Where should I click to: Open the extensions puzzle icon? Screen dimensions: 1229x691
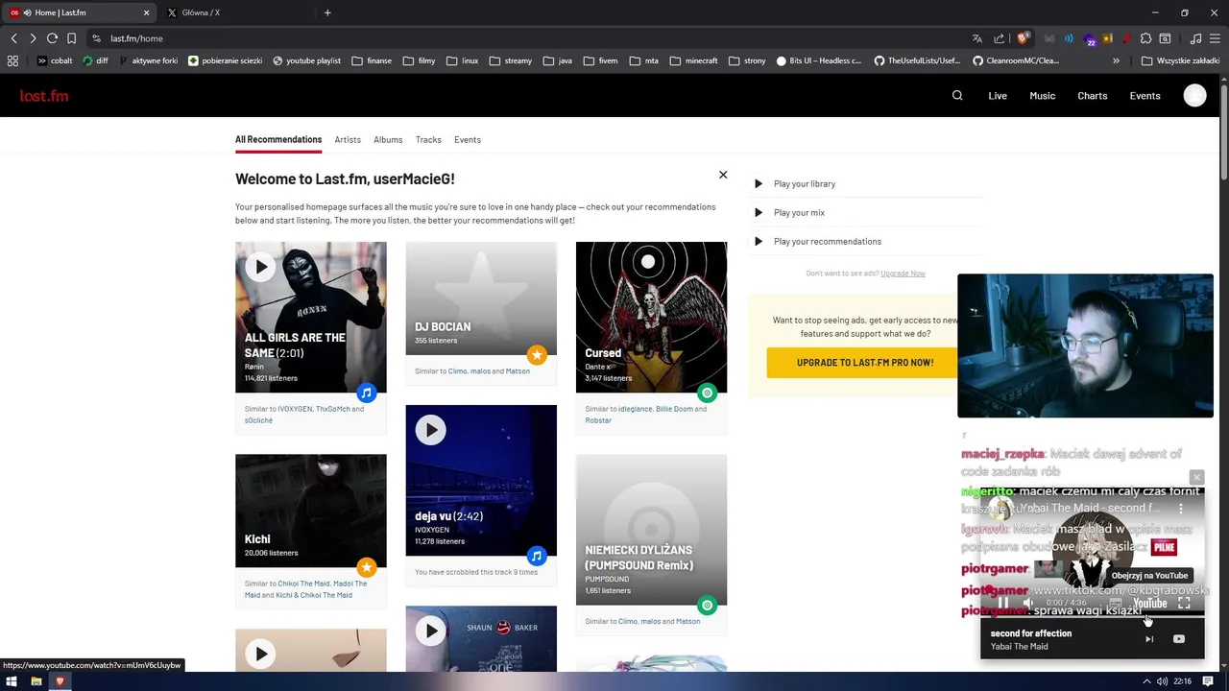click(x=1145, y=38)
